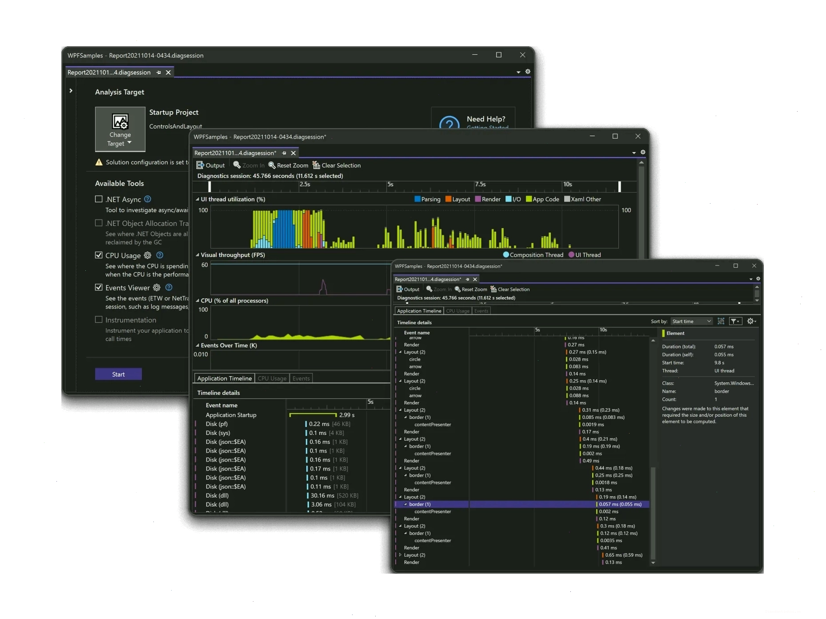The width and height of the screenshot is (826, 619).
Task: Select the 0.49 ms Render timeline entry
Action: pos(590,461)
